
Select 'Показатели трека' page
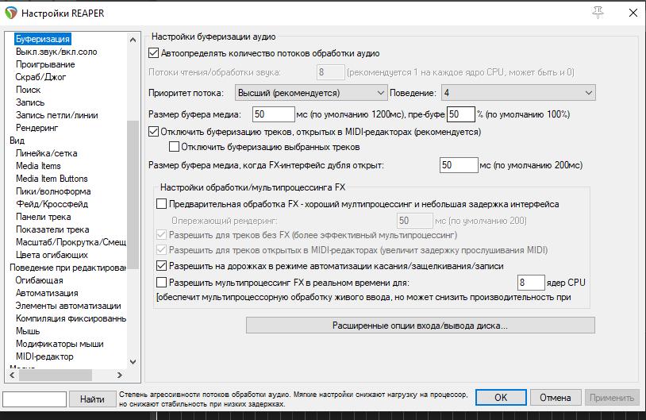(x=52, y=229)
